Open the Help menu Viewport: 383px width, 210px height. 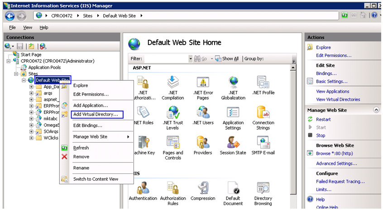click(44, 28)
